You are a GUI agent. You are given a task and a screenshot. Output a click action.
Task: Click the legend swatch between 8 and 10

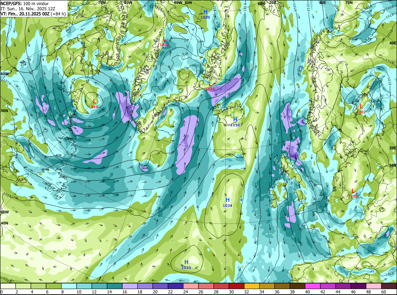tap(69, 286)
